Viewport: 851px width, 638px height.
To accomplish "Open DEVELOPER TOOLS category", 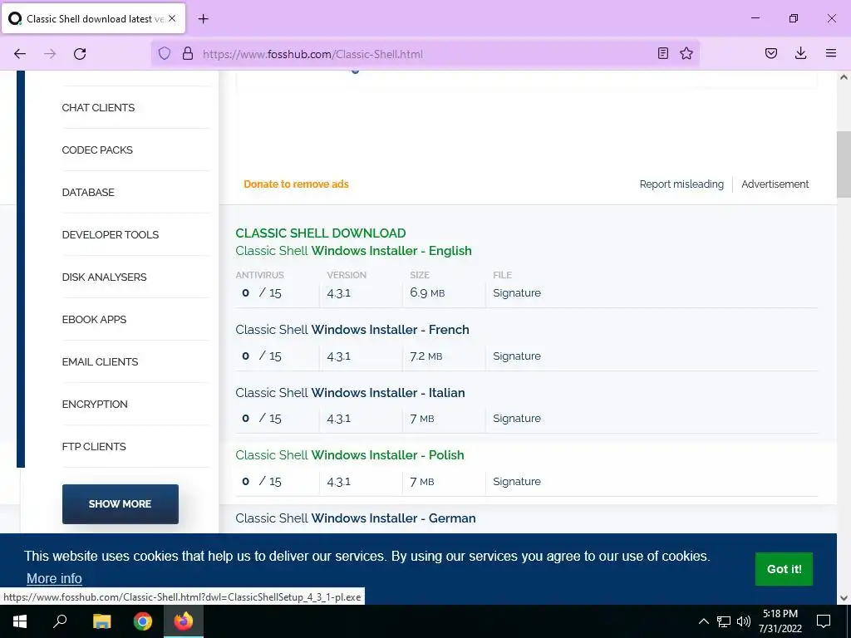I will [x=111, y=234].
